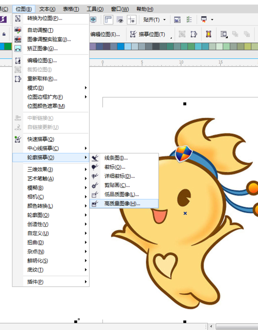The height and width of the screenshot is (330, 258).
Task: Expand the 相机(C) submenu
Action: [51, 197]
